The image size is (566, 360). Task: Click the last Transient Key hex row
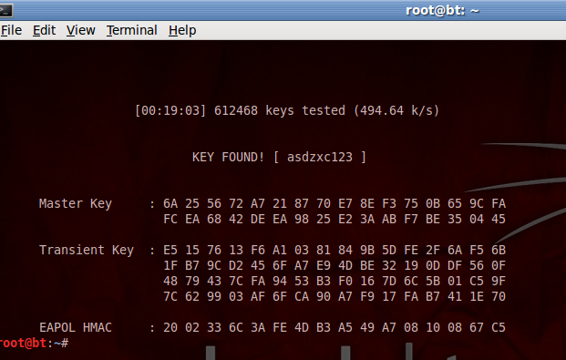click(334, 296)
